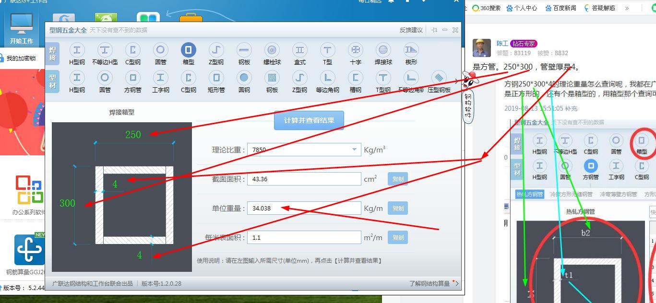Open the notification bell beside 每日精选

391,1
